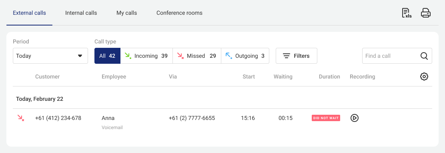
Task: Select Today in period combo box
Action: click(50, 56)
